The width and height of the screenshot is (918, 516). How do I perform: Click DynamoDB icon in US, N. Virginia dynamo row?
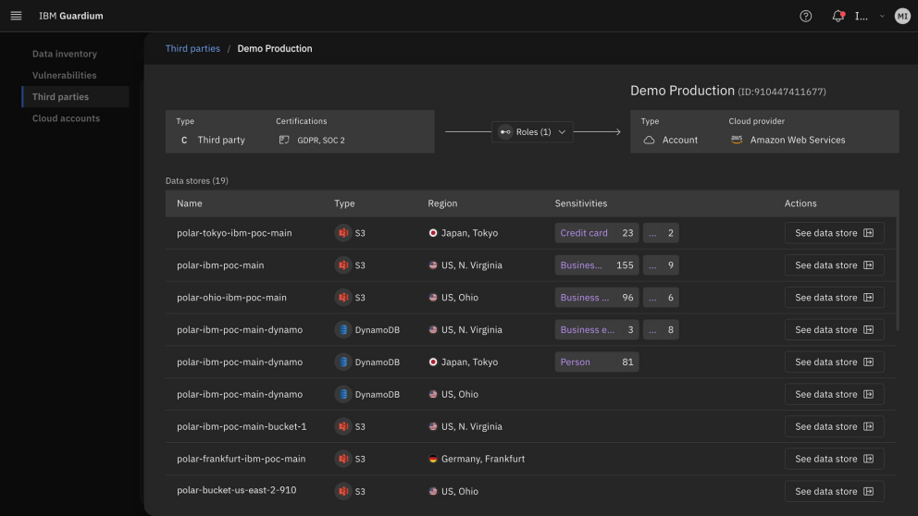point(343,329)
